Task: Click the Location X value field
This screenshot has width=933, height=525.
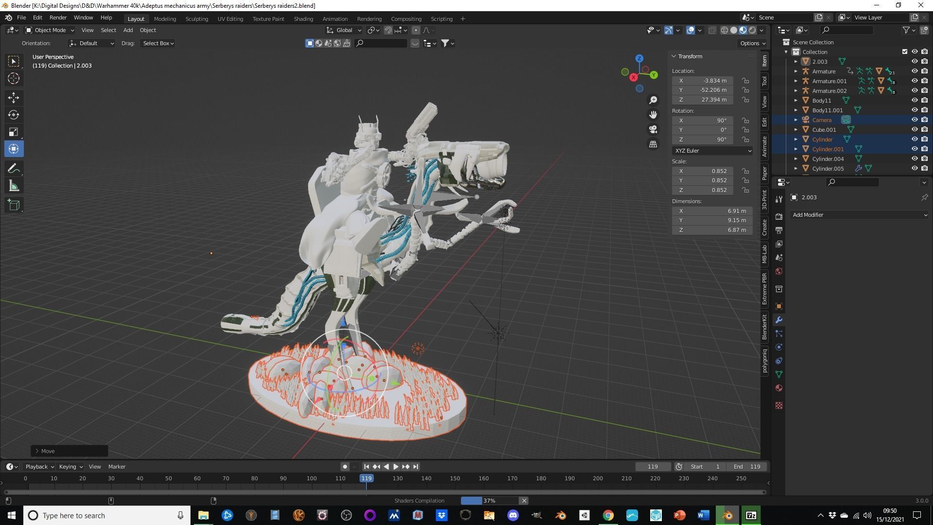Action: [x=703, y=81]
